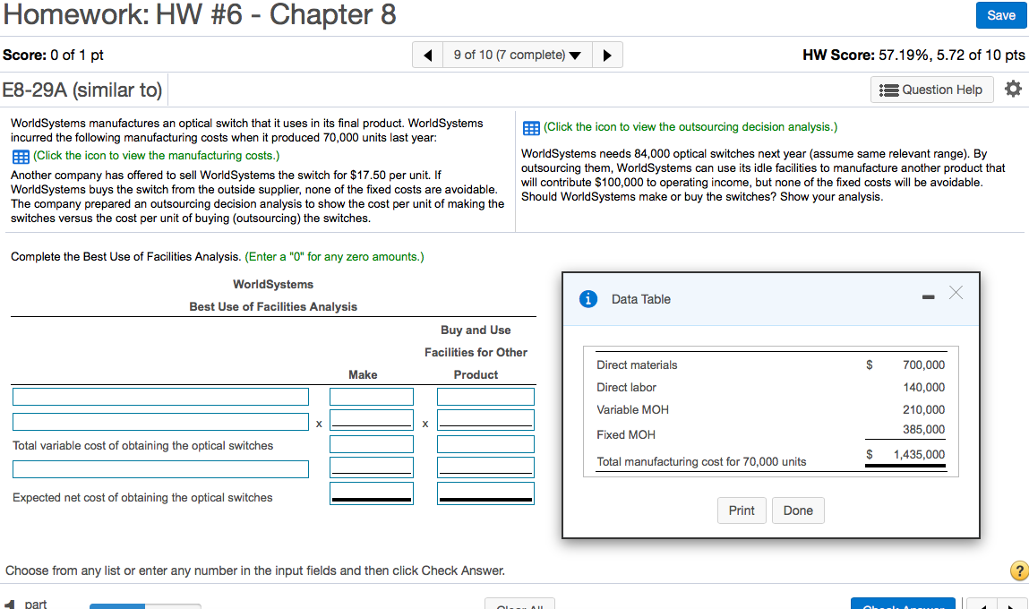Click first row Make column input
1029x609 pixels.
pos(372,397)
